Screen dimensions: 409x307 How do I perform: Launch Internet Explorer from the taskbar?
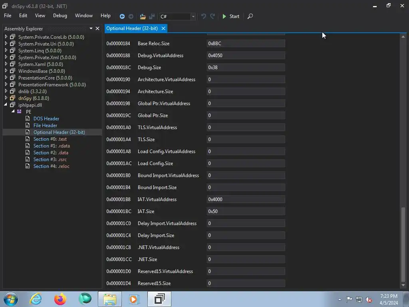click(36, 299)
